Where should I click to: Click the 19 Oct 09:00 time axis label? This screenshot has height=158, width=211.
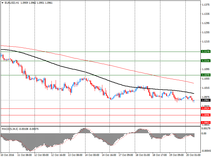[176, 155]
